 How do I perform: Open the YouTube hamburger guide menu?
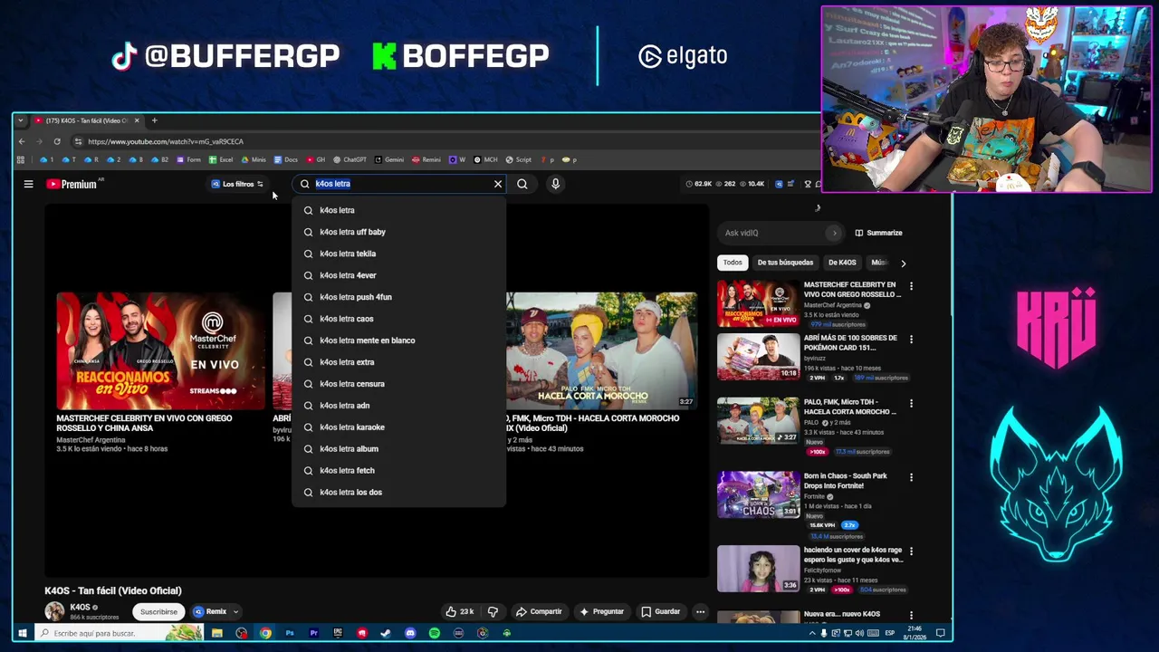click(28, 184)
